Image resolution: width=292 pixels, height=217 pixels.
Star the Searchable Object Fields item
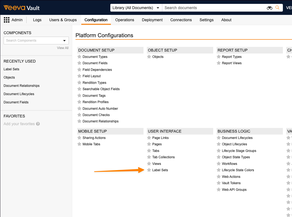click(79, 89)
